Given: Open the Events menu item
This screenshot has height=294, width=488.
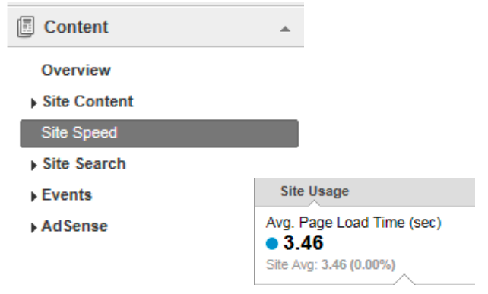Looking at the screenshot, I should (x=67, y=195).
